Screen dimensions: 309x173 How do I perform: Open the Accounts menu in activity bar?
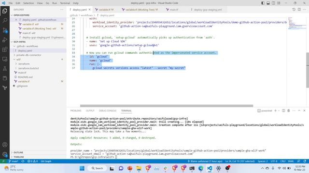point(5,145)
